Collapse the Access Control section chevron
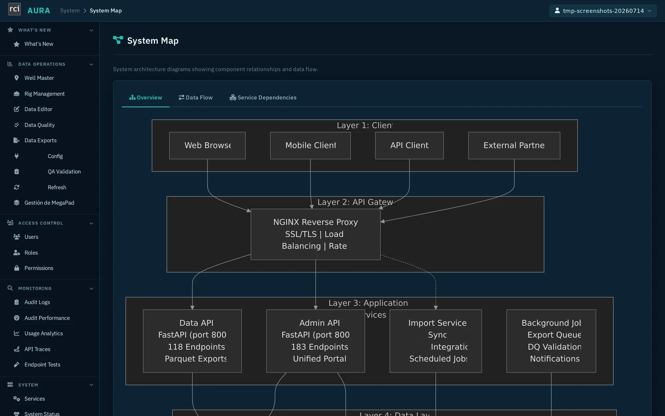 tap(91, 223)
